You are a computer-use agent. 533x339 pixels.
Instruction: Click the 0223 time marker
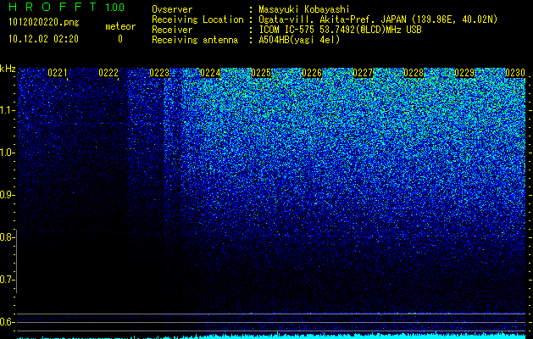pos(159,73)
